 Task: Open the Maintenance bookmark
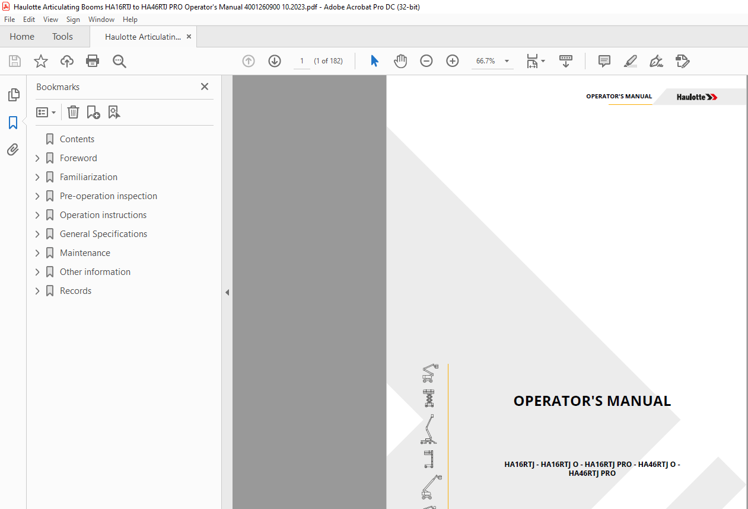[x=85, y=253]
